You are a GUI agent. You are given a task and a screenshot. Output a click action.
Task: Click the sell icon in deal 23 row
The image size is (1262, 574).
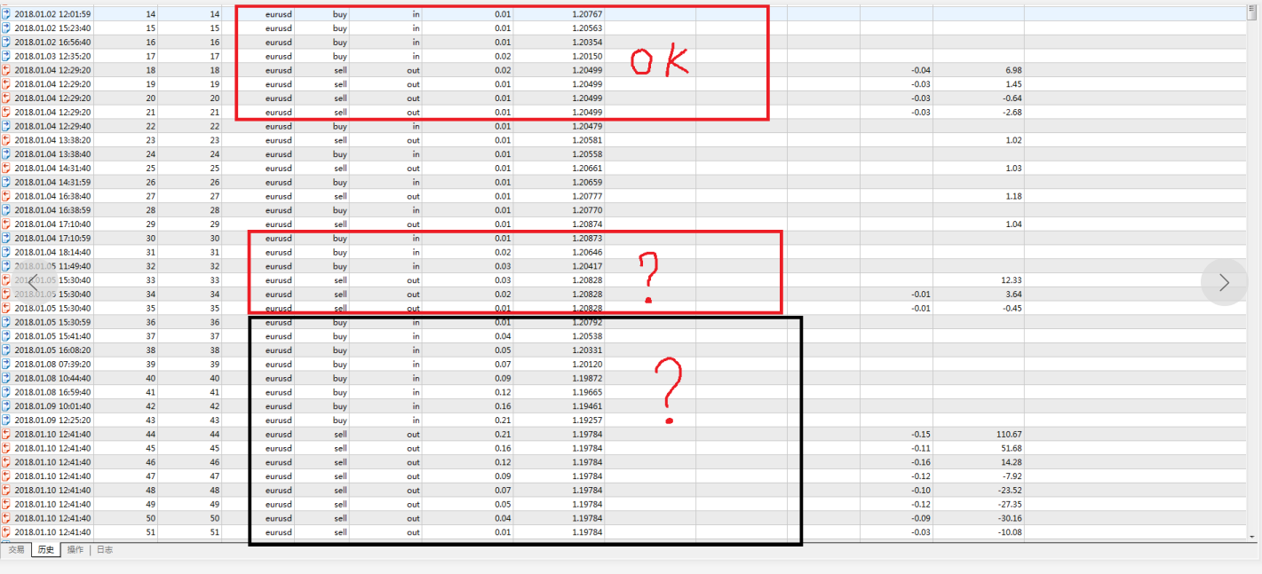[6, 140]
